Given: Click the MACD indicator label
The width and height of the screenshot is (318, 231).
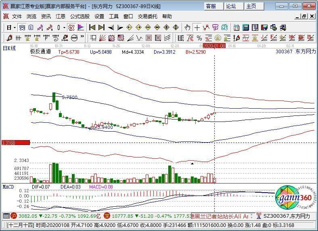Looking at the screenshot, I should pos(8,187).
